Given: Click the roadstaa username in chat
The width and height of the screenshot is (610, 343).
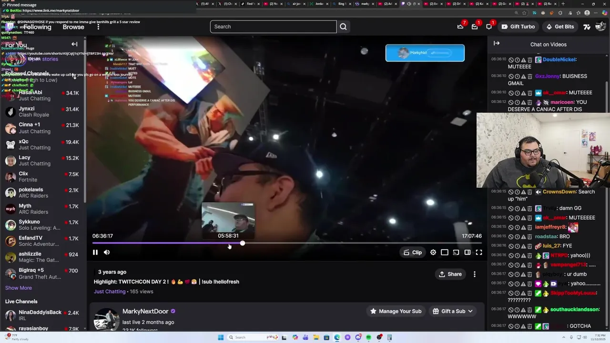Looking at the screenshot, I should pyautogui.click(x=546, y=236).
